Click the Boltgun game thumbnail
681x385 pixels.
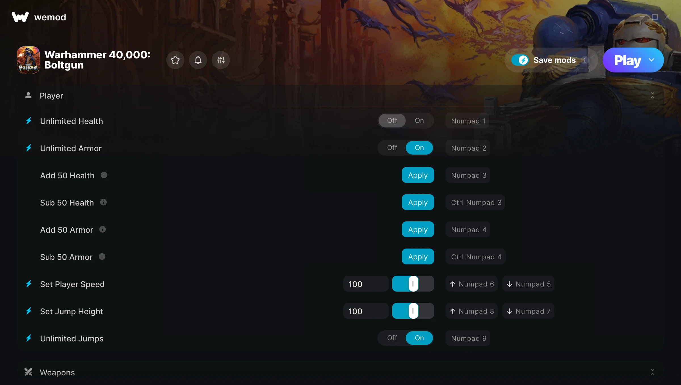[x=28, y=60]
